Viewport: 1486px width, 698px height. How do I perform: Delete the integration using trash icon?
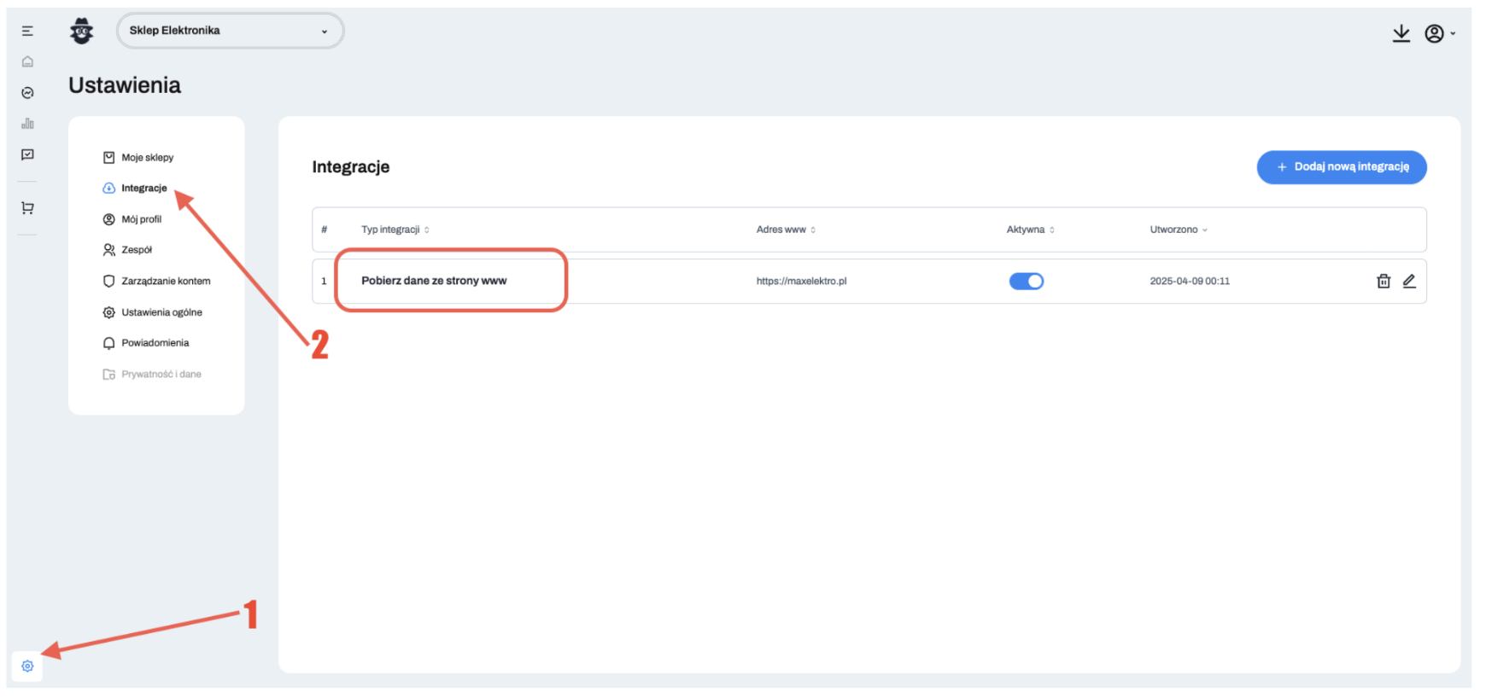pyautogui.click(x=1384, y=281)
